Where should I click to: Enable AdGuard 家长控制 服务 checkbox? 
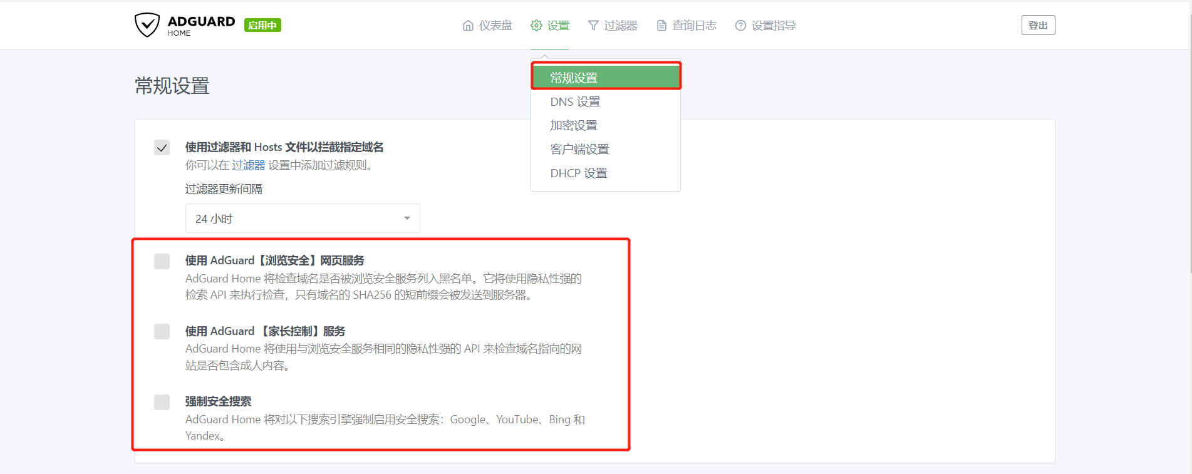(162, 331)
